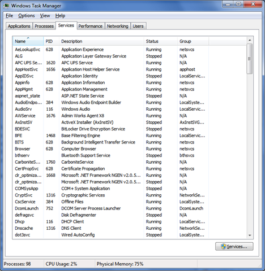The width and height of the screenshot is (265, 271).
Task: Select the AppMgmt service
Action: click(24, 89)
